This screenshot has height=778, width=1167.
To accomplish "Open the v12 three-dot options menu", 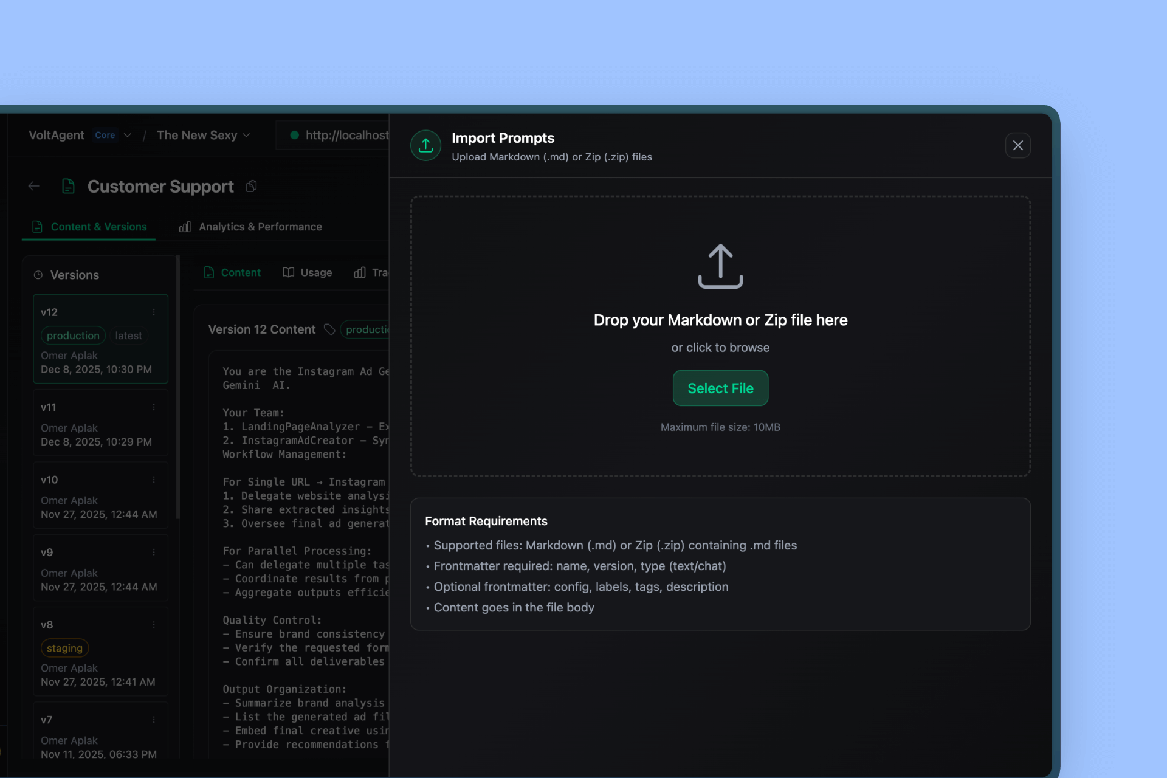I will point(154,312).
